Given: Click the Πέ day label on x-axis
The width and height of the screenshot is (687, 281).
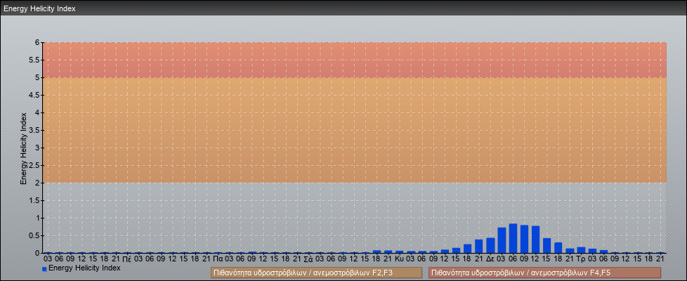Looking at the screenshot, I should pyautogui.click(x=127, y=259).
